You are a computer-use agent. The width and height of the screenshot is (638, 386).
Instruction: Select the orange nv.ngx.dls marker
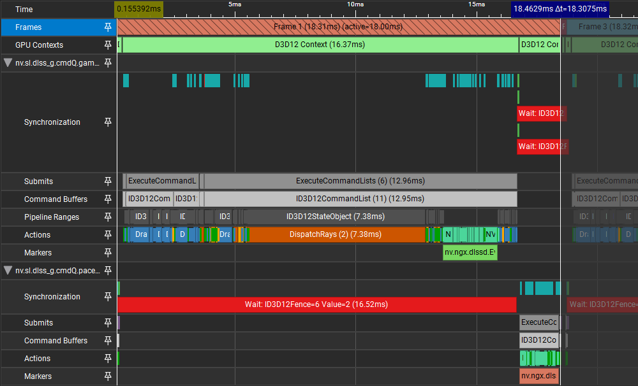point(538,376)
